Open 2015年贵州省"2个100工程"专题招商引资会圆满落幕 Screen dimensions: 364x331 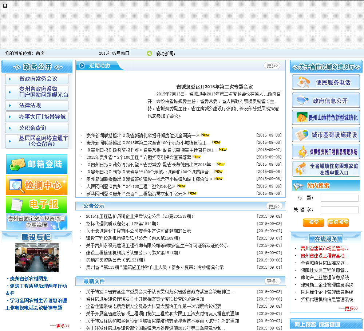point(139,157)
